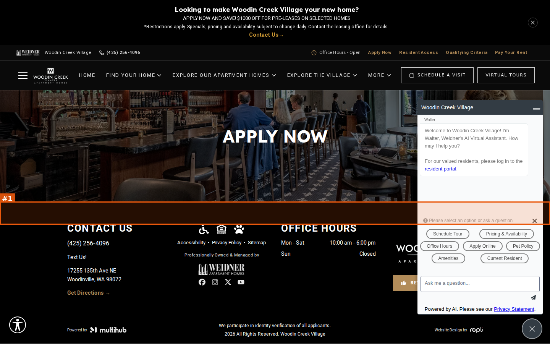
Task: Click the equal housing opportunity icon
Action: coord(222,229)
